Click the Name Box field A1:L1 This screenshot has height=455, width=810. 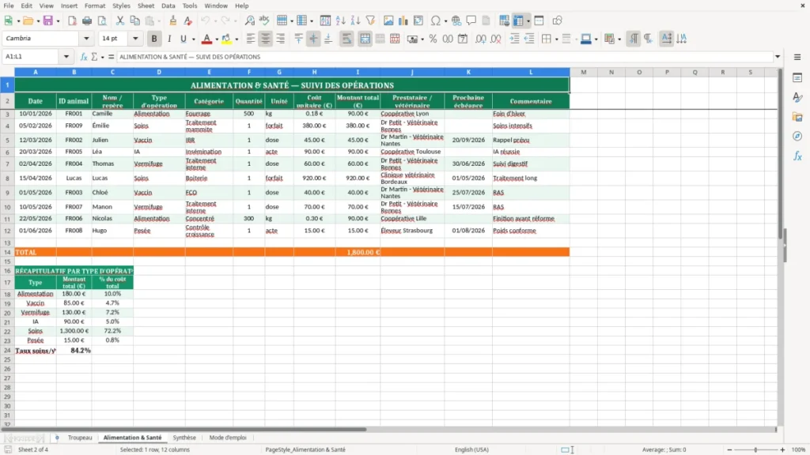pyautogui.click(x=32, y=57)
